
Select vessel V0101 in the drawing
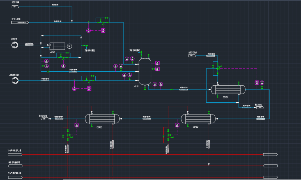(145, 71)
